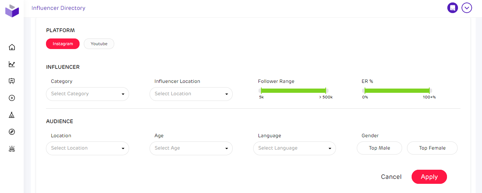The image size is (482, 193).
Task: Open the line chart analytics sidebar icon
Action: [12, 64]
